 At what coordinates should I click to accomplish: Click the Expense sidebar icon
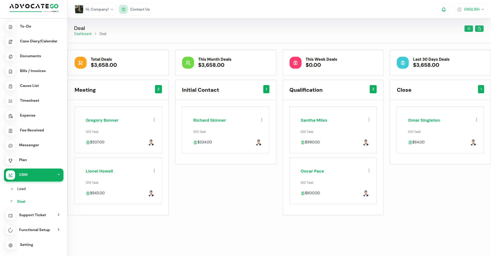point(10,116)
